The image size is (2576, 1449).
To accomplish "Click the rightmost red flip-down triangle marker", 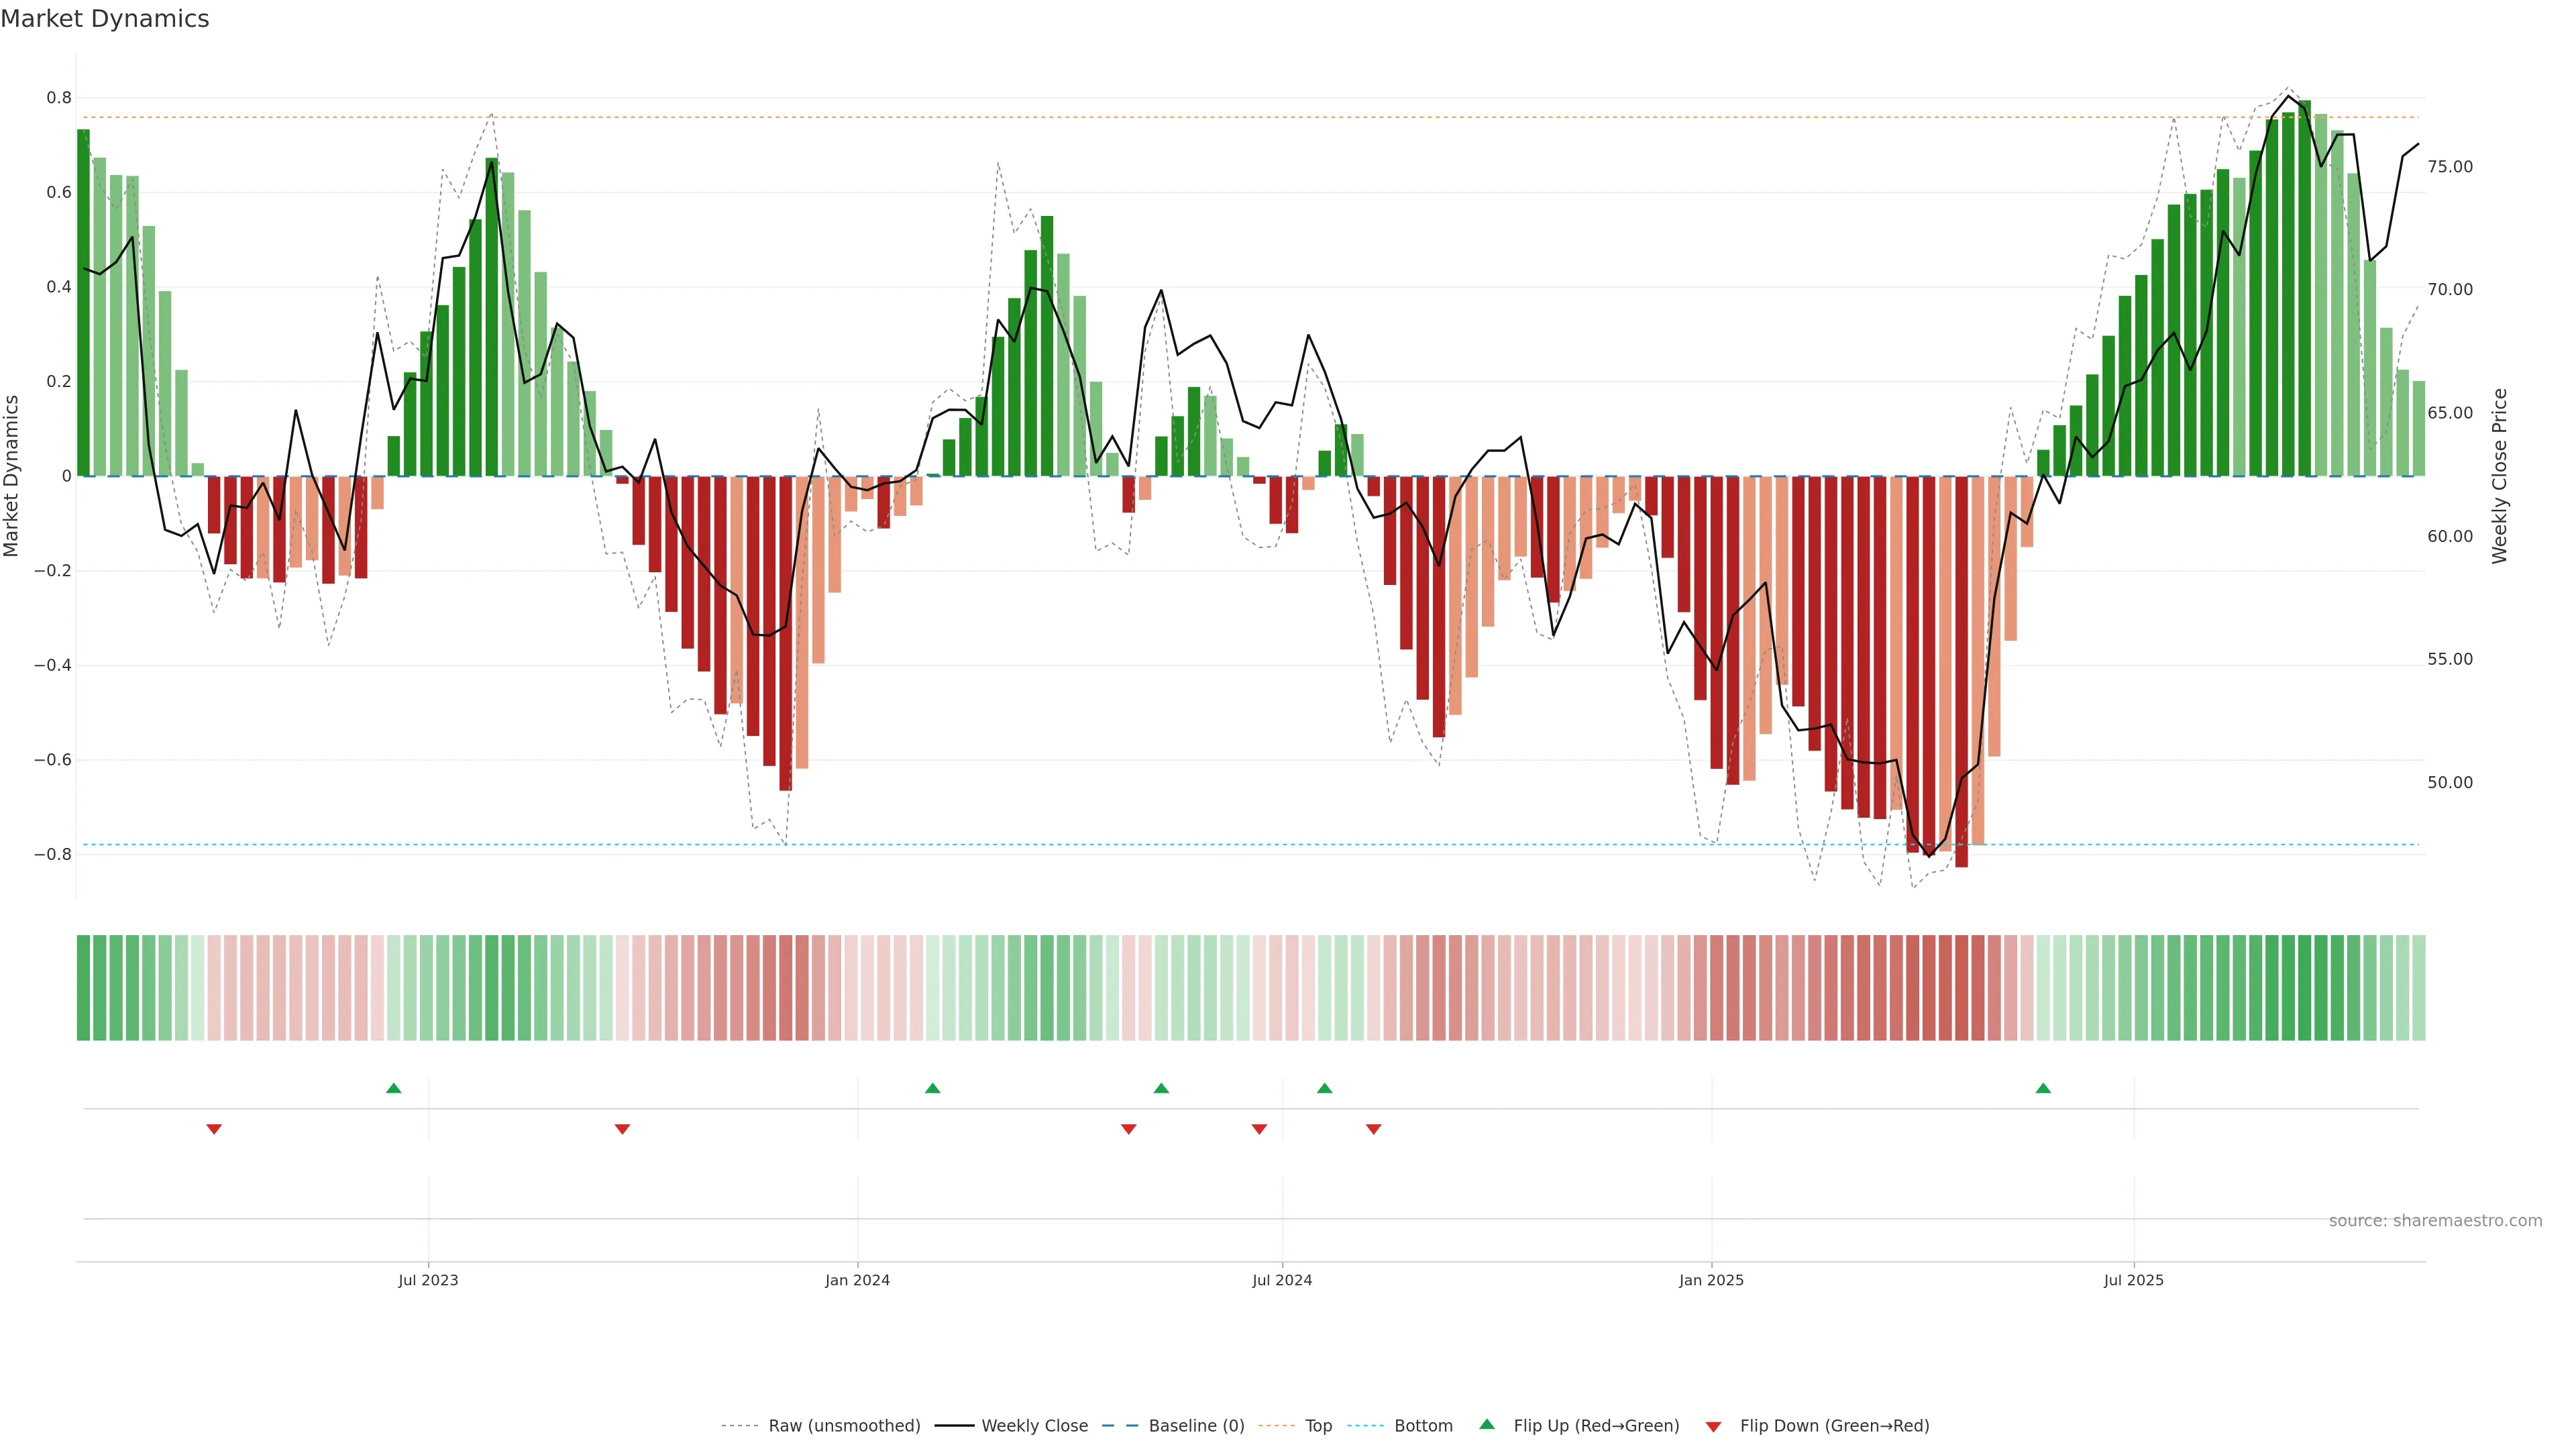I will (x=1374, y=1129).
